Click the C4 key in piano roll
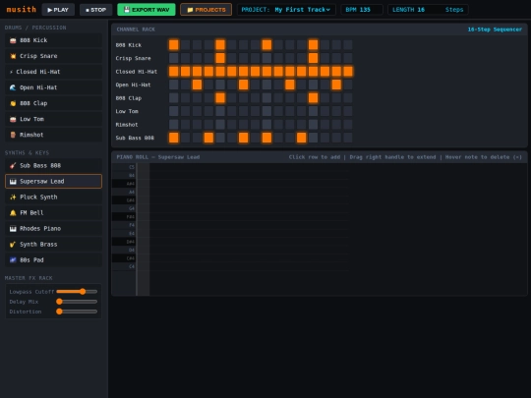This screenshot has width=531, height=398. pyautogui.click(x=124, y=266)
